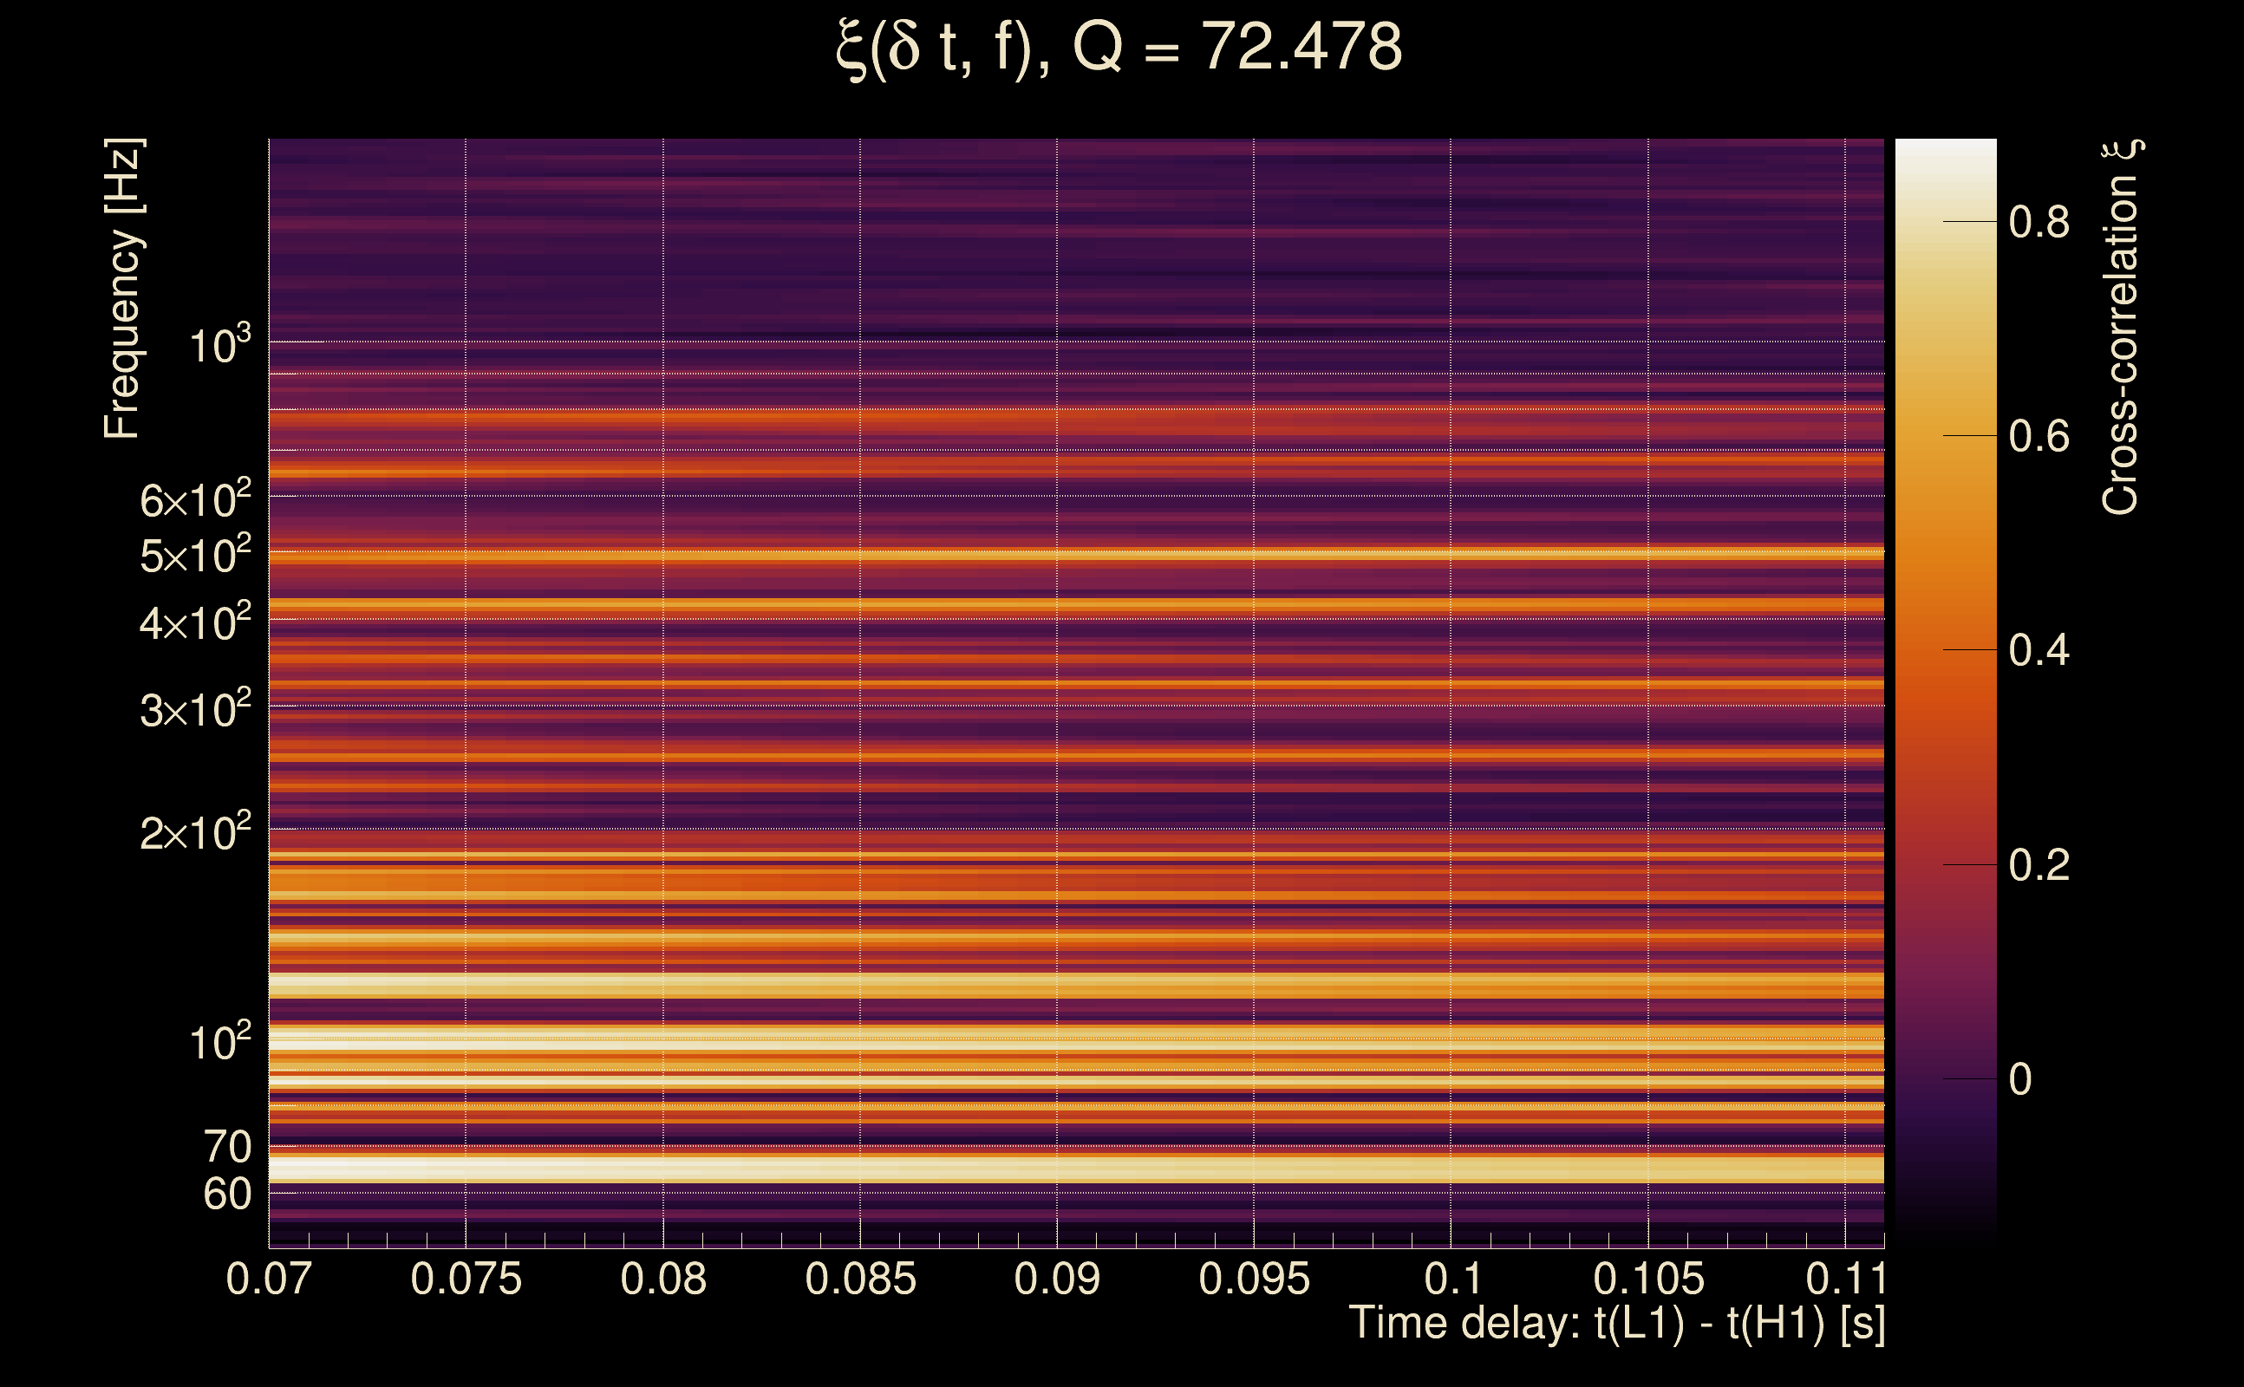Click the Time delay t(L1) - t(H1) label
Image resolution: width=2244 pixels, height=1387 pixels.
click(1616, 1324)
